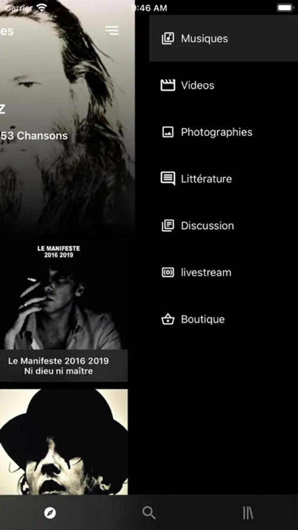
Task: Select the Musiques menu entry
Action: point(223,38)
